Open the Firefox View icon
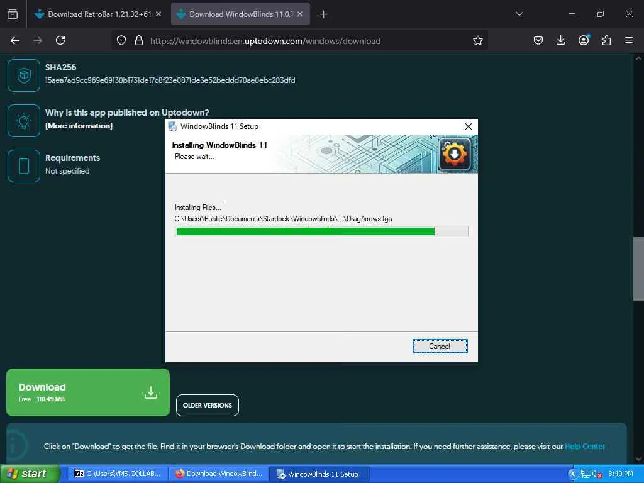This screenshot has width=644, height=483. coord(13,14)
